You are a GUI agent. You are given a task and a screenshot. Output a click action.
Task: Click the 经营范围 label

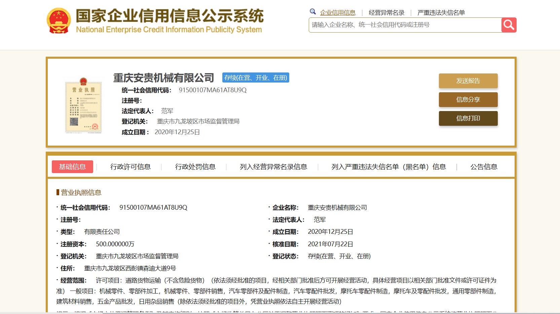pos(73,280)
